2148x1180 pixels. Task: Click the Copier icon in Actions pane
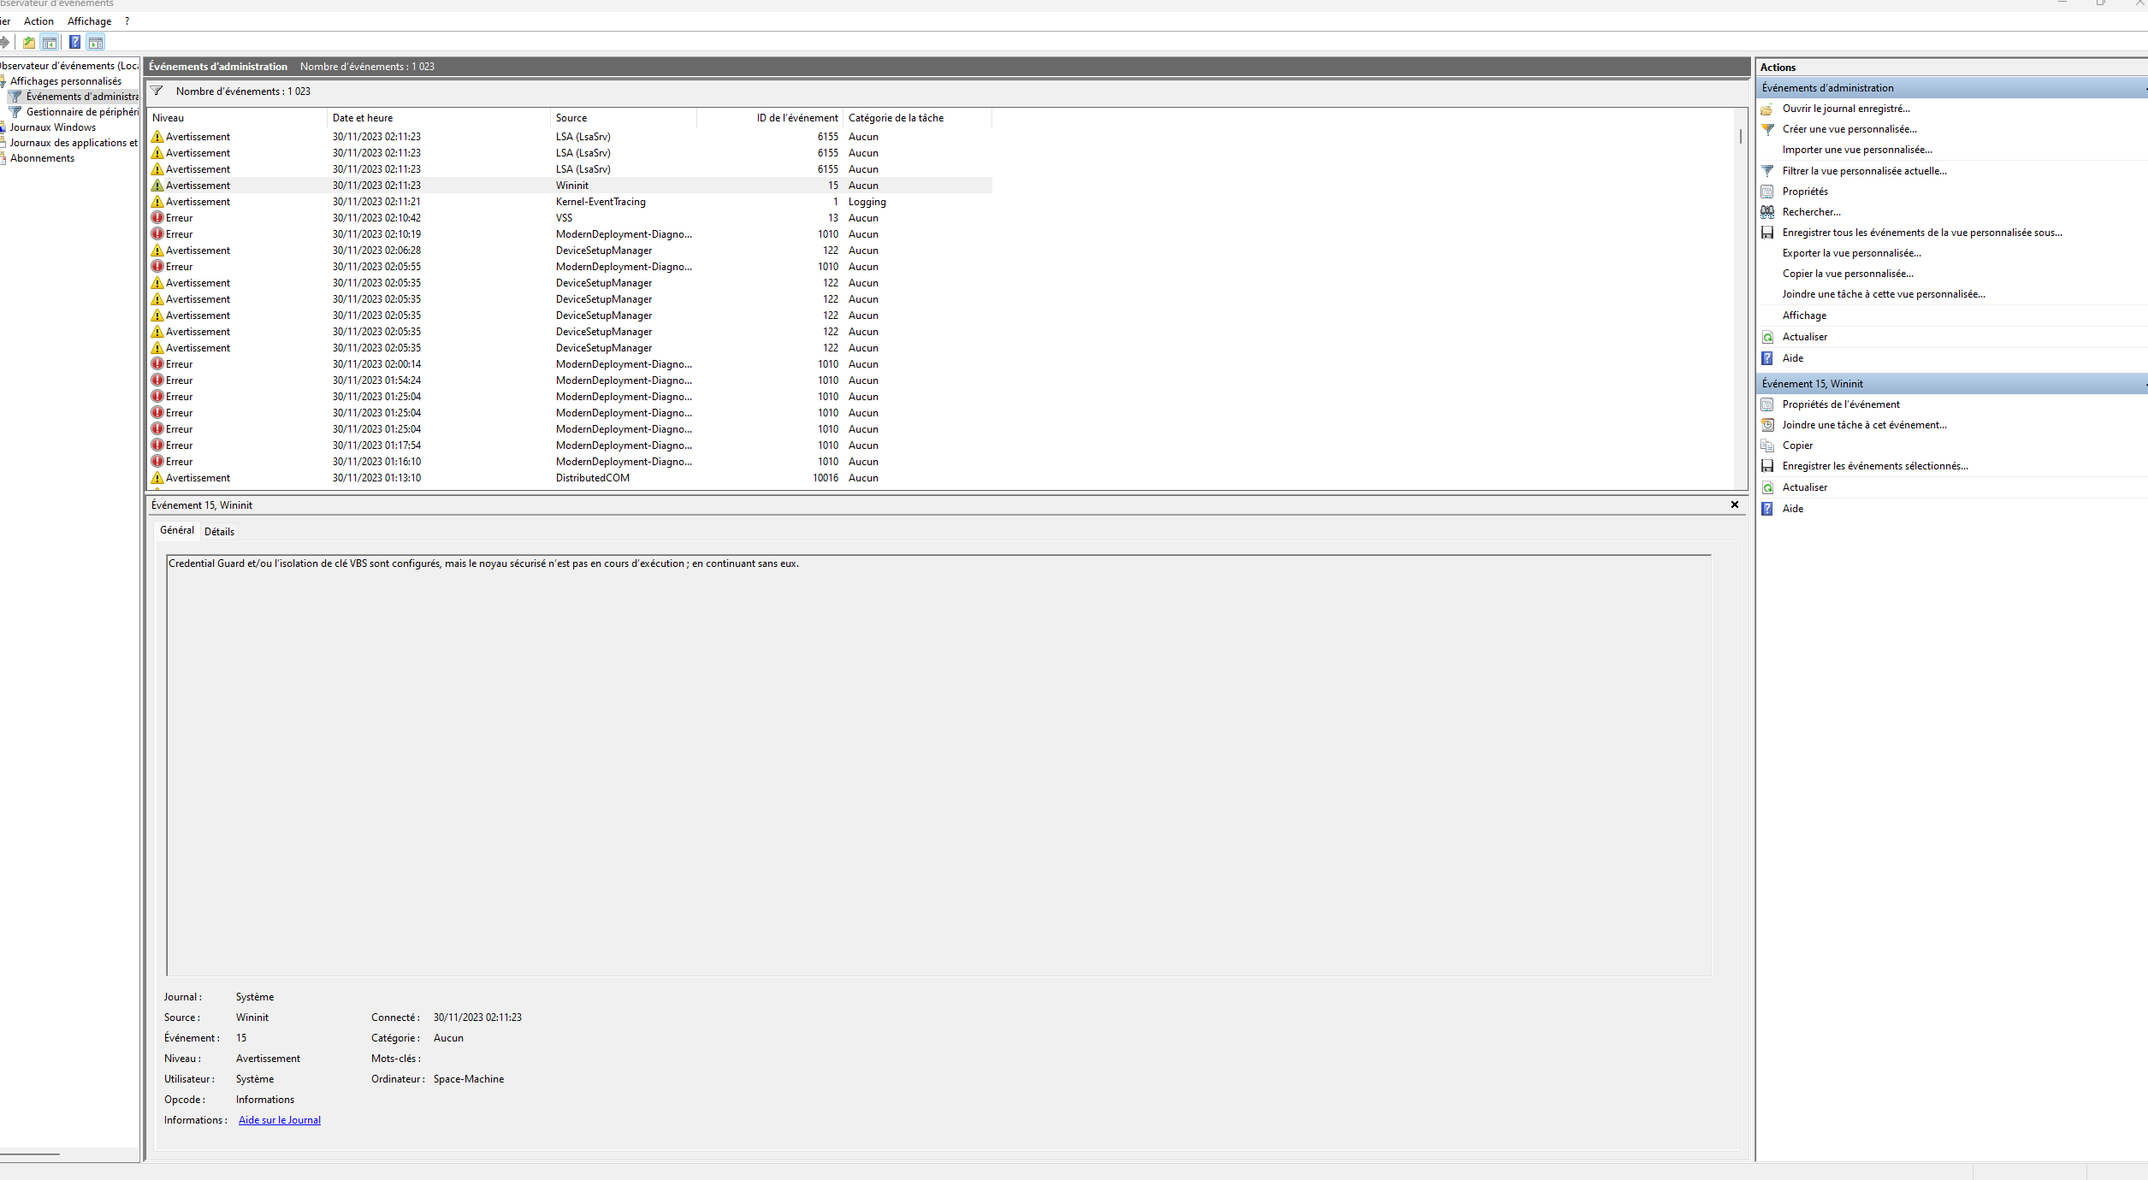coord(1767,445)
